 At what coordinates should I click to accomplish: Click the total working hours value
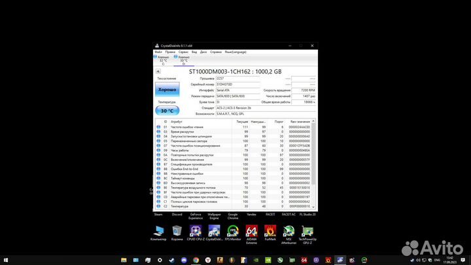(x=304, y=102)
